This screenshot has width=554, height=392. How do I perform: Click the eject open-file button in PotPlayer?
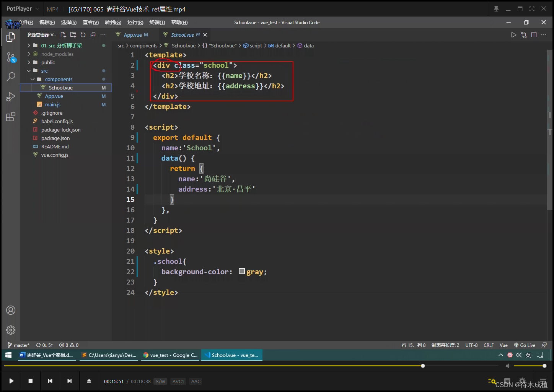click(x=89, y=381)
